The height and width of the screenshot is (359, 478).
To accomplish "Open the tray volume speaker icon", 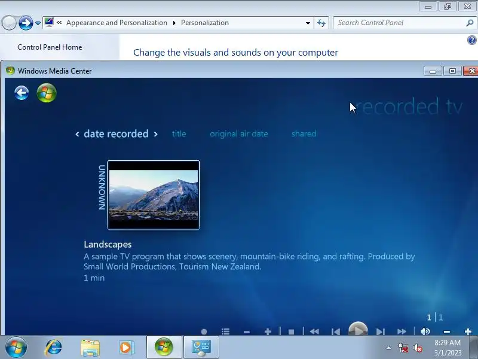I will (x=418, y=348).
